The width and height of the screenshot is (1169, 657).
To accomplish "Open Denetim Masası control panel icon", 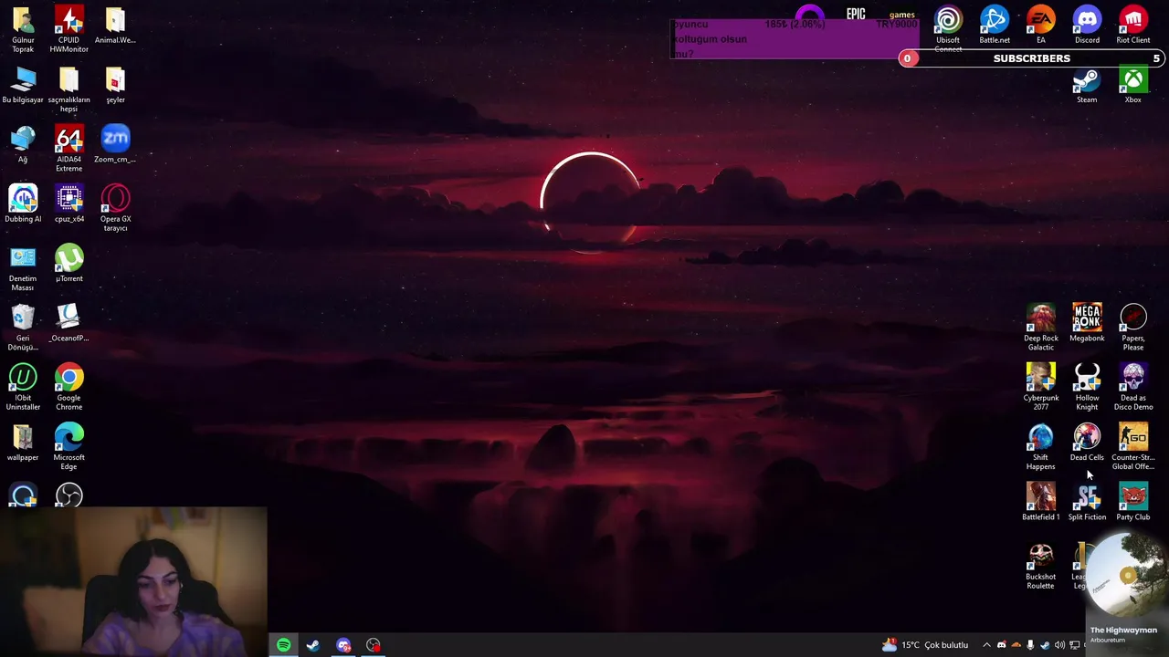I will coord(23,268).
